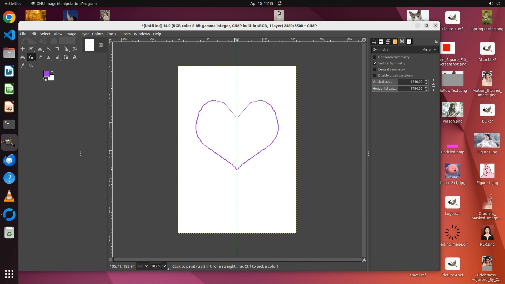Swap foreground and background colors
The width and height of the screenshot is (505, 284).
(x=52, y=72)
